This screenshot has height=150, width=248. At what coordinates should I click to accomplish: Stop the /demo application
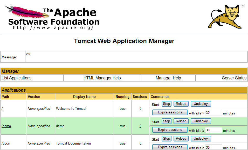pyautogui.click(x=166, y=121)
